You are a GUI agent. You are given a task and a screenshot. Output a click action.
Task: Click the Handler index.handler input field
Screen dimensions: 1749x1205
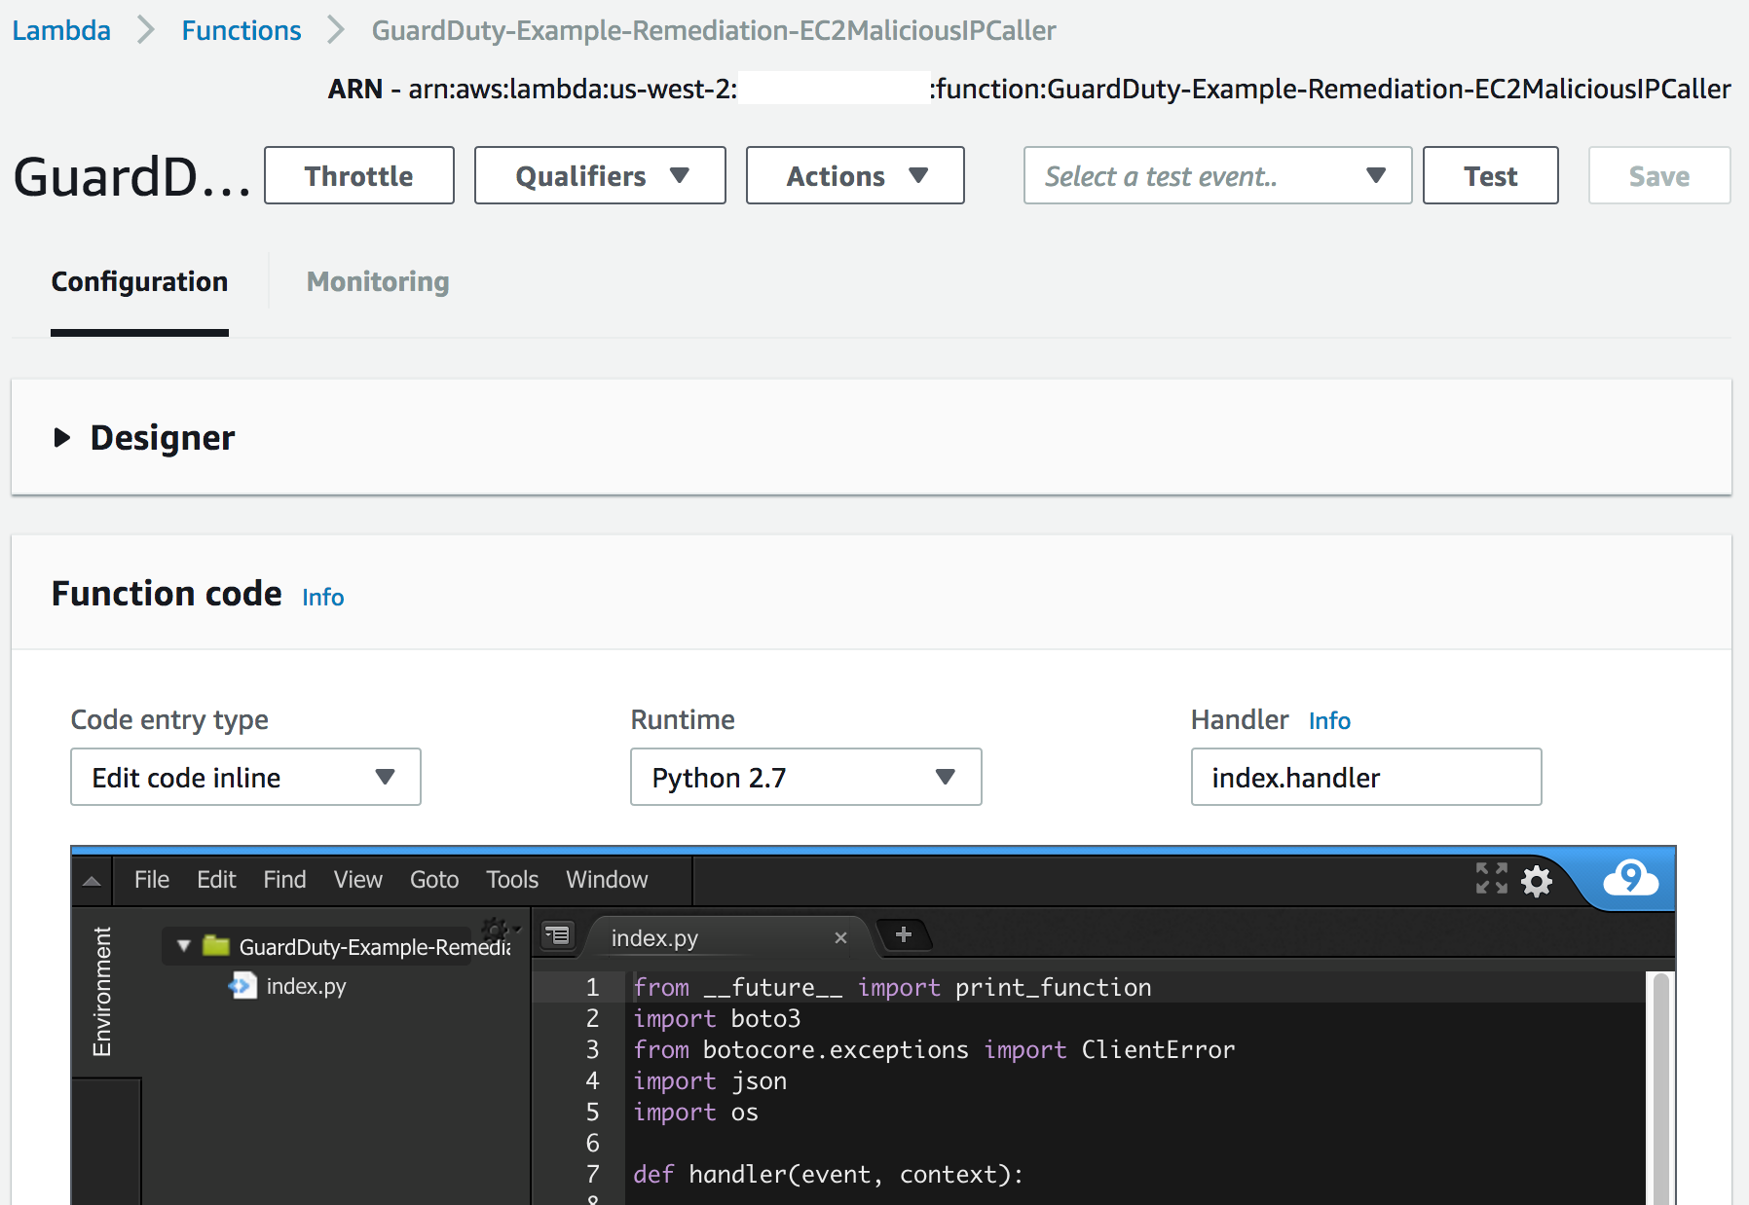pyautogui.click(x=1366, y=777)
